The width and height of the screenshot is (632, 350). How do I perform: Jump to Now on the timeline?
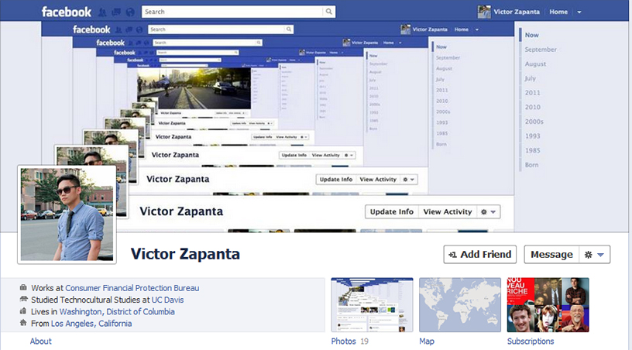point(531,35)
